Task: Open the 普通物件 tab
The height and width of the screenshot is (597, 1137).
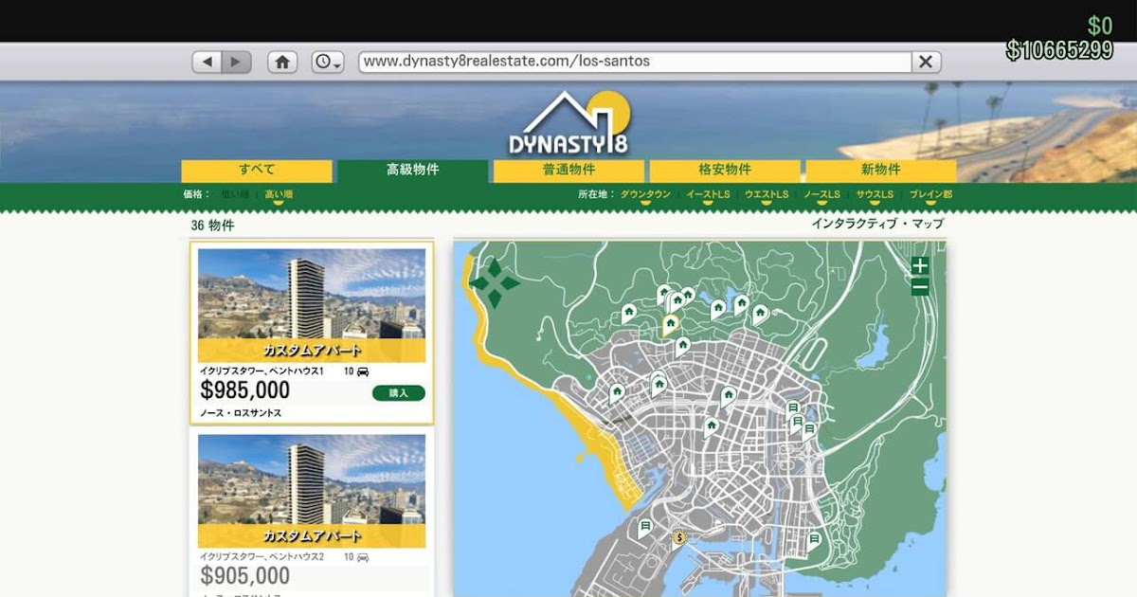Action: (x=568, y=171)
